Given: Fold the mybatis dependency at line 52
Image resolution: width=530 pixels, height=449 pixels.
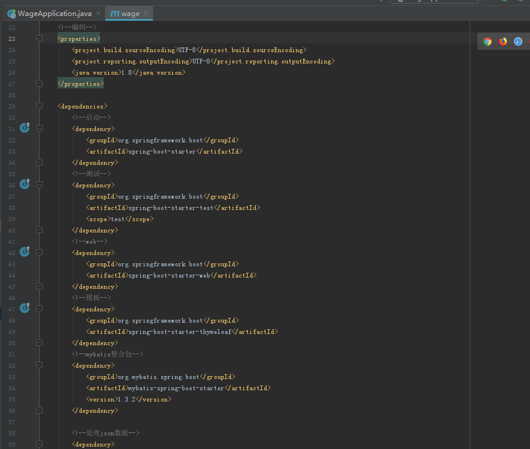Looking at the screenshot, I should 39,365.
